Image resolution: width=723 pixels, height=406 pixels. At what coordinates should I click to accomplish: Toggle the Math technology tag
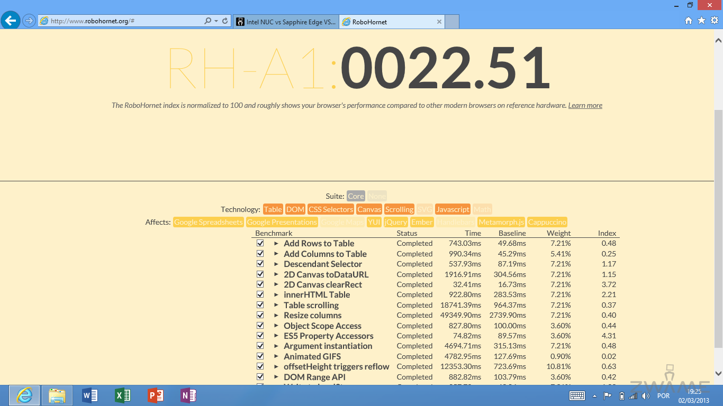click(482, 209)
